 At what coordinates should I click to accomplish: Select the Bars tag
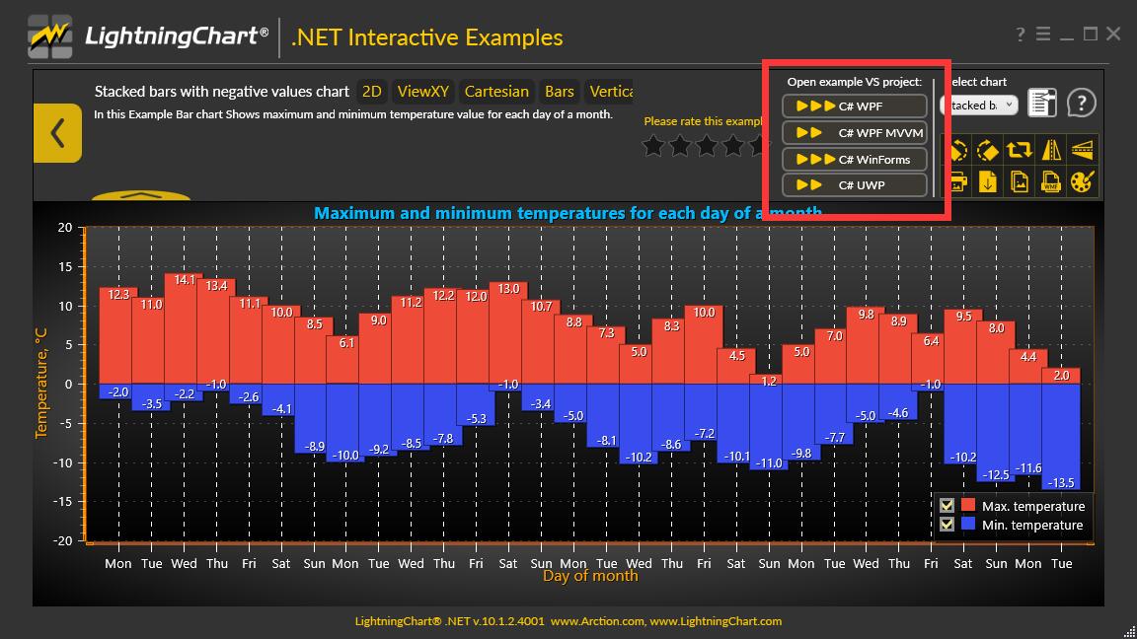[559, 92]
